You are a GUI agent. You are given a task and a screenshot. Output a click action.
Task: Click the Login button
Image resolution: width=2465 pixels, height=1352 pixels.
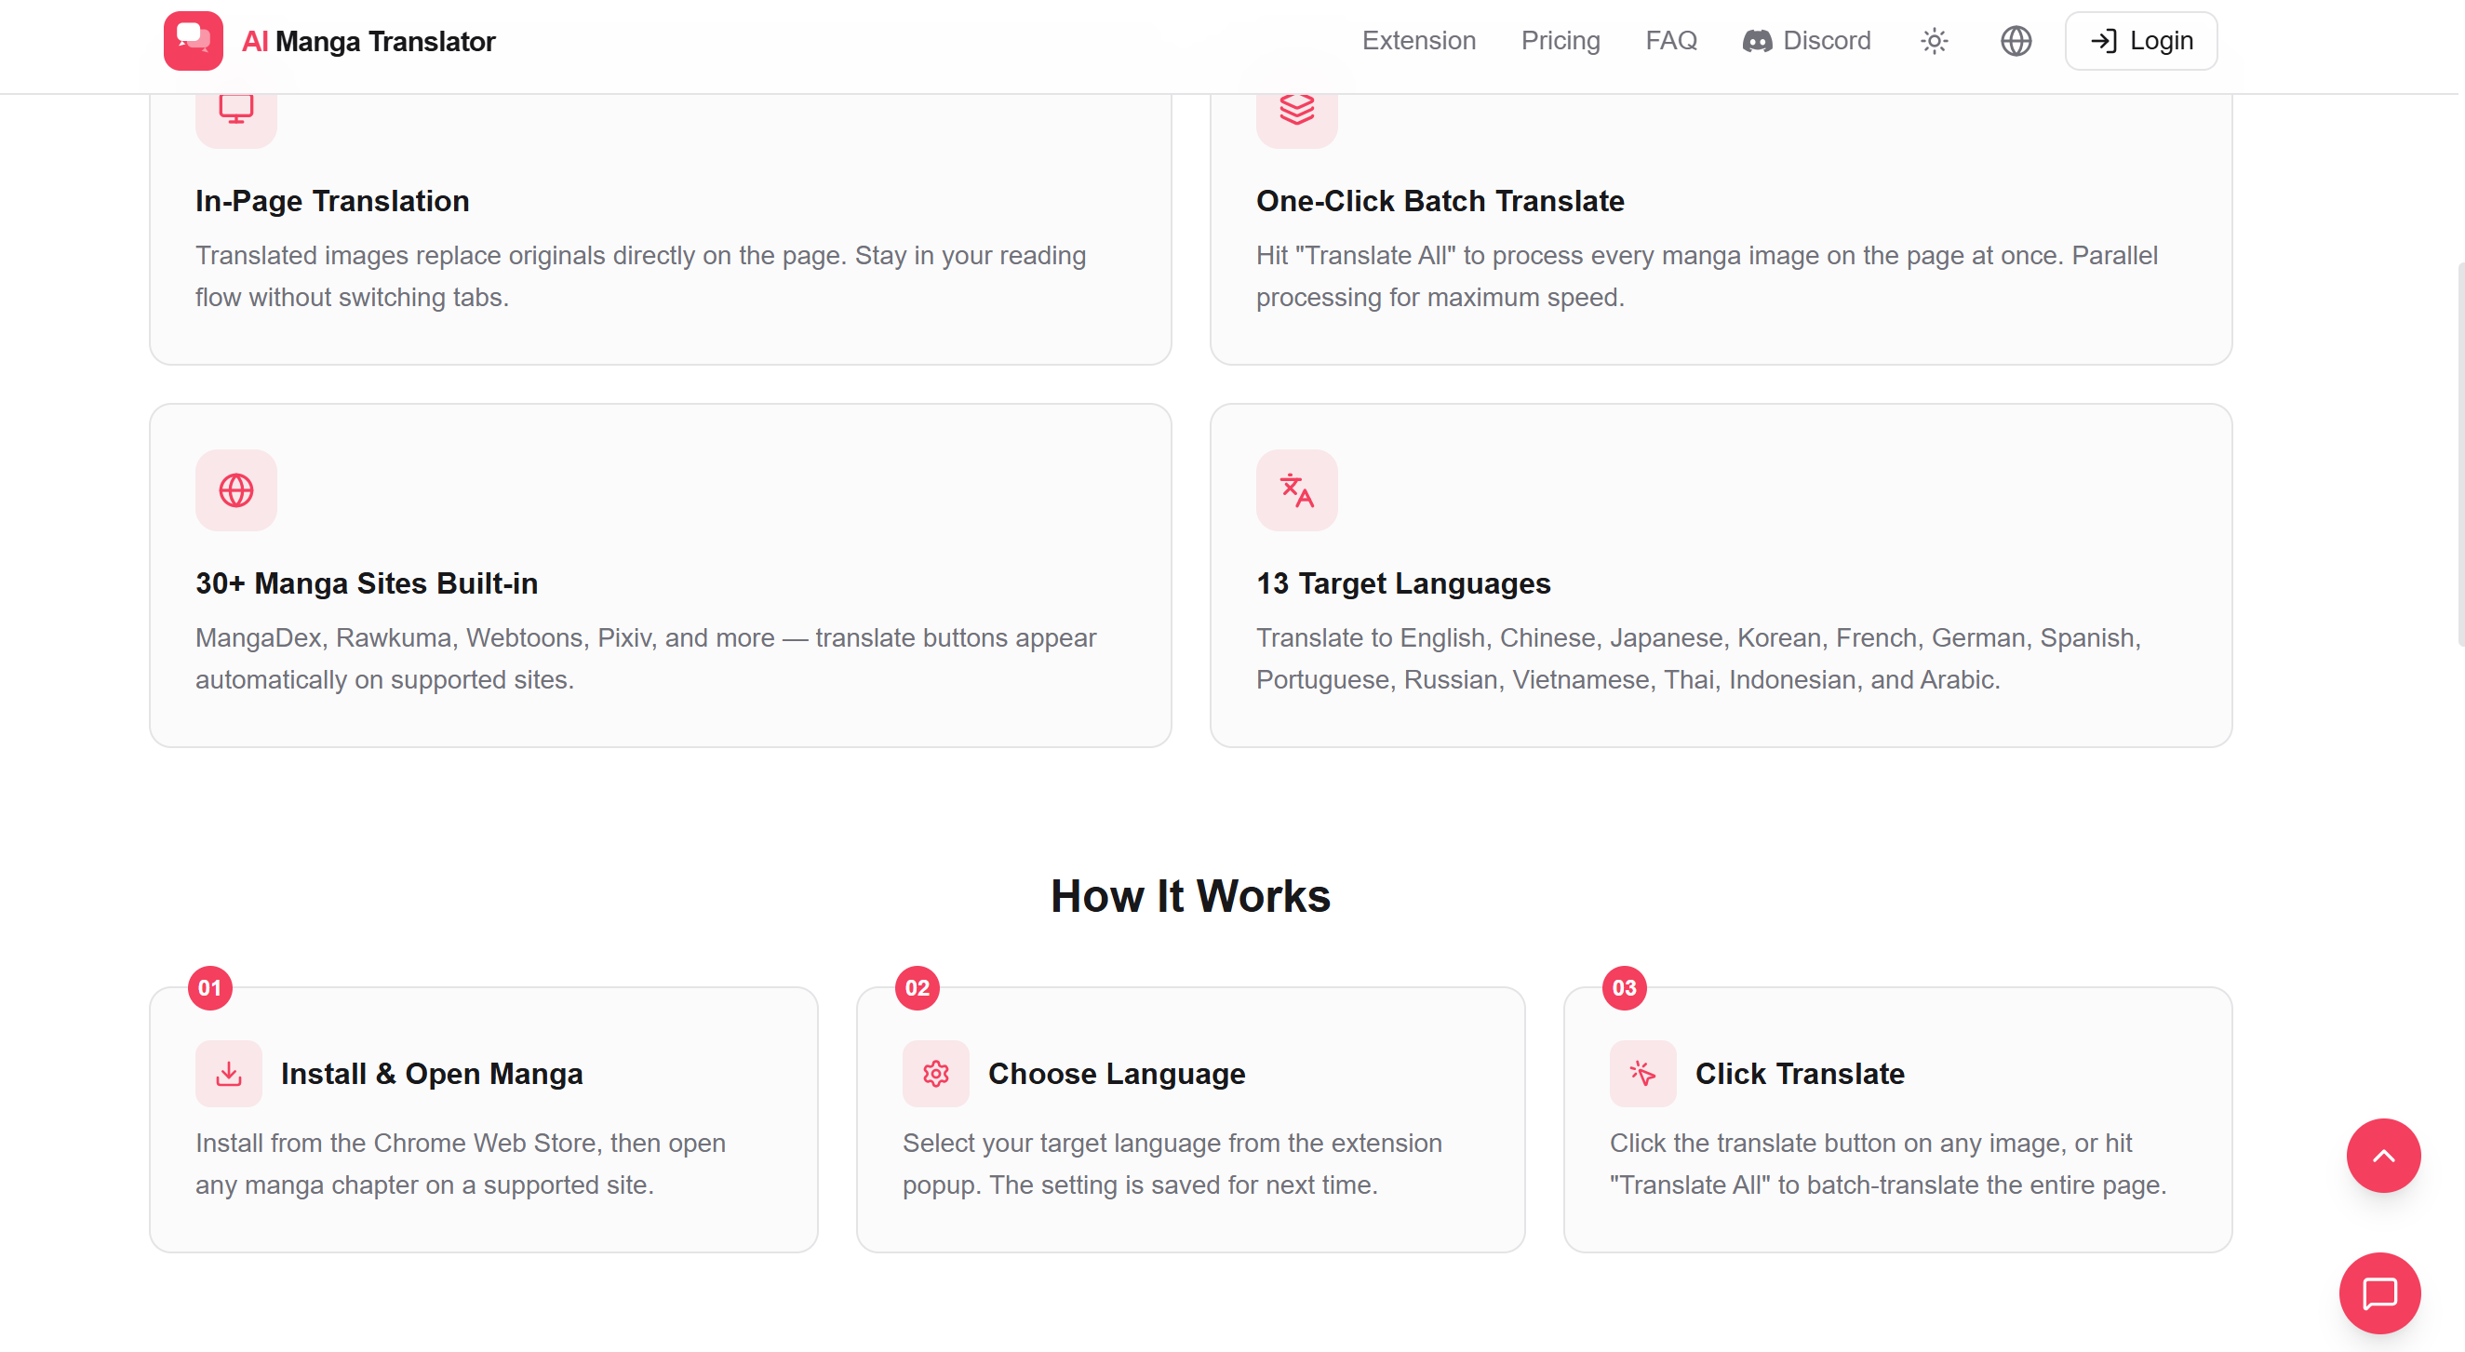(2140, 41)
